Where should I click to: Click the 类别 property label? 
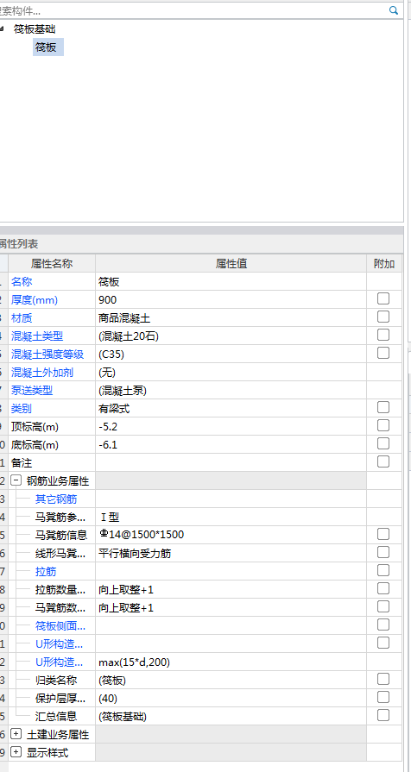point(22,409)
